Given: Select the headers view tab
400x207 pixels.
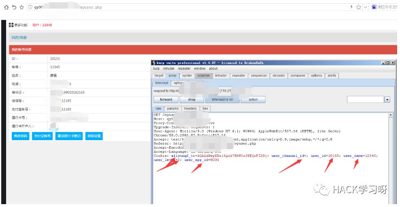Looking at the screenshot, I should (x=190, y=108).
